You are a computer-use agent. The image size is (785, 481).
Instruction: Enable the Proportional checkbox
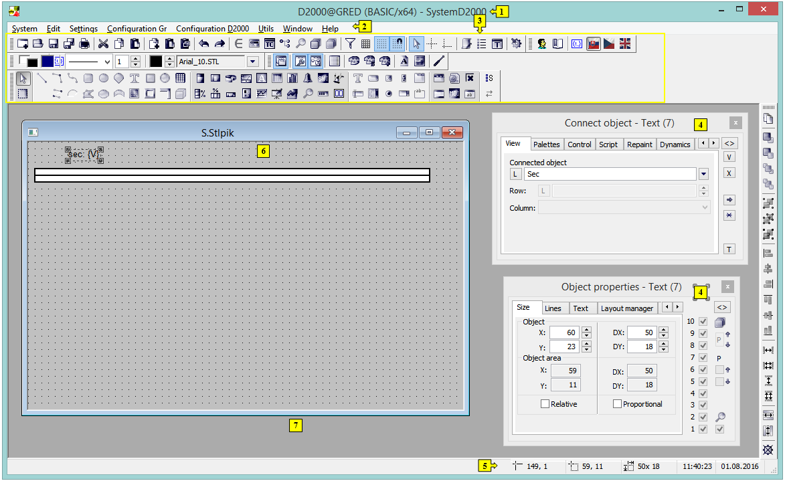617,404
